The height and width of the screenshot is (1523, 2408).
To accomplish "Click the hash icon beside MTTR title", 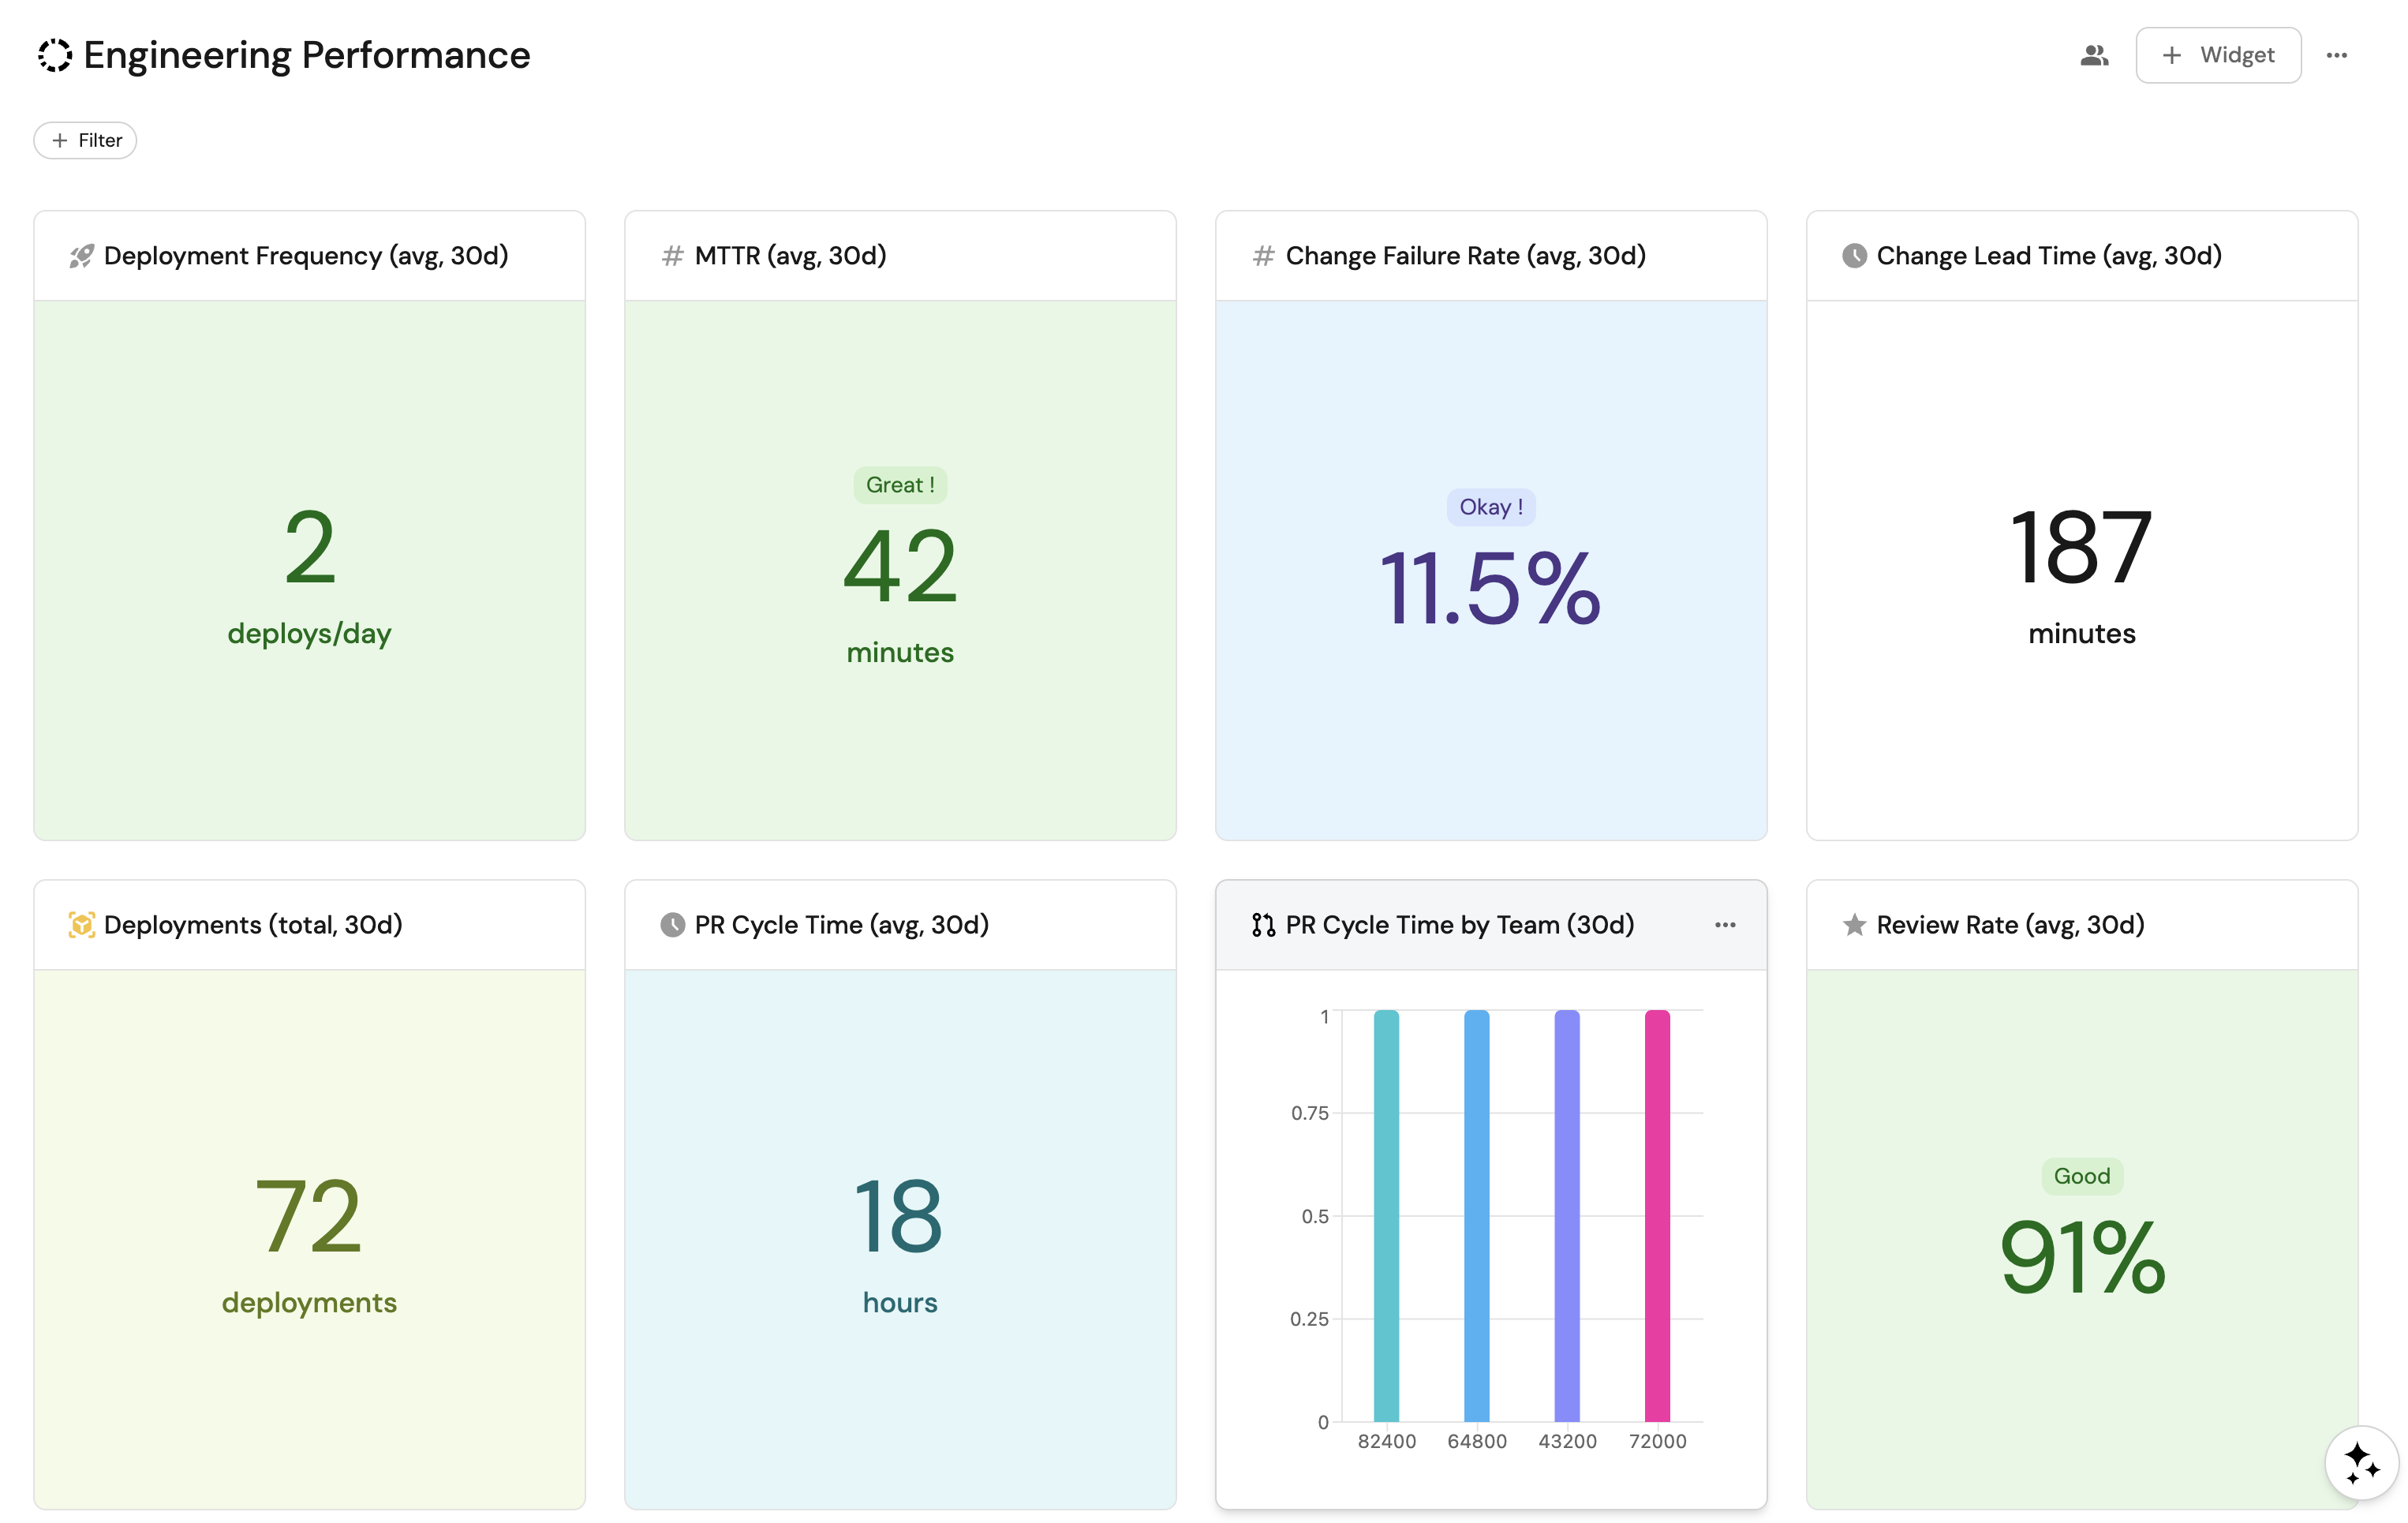I will point(672,256).
